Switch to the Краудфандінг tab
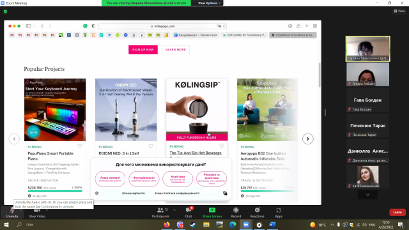 click(x=196, y=35)
